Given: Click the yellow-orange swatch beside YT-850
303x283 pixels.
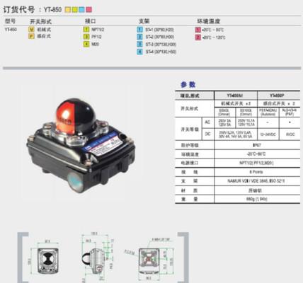Looking at the screenshot, I should [67, 10].
